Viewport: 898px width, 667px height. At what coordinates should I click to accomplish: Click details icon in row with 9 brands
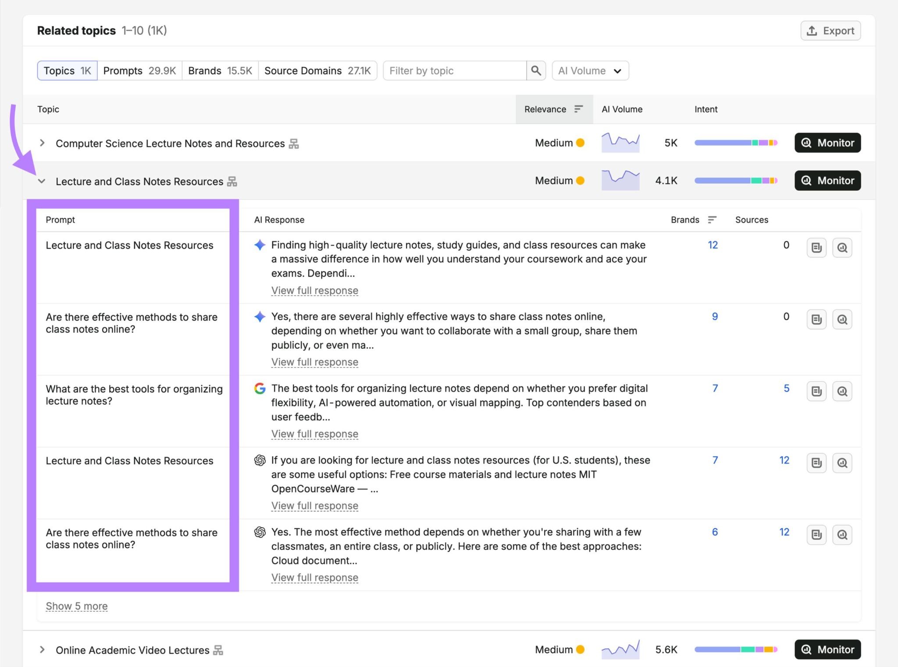(816, 319)
